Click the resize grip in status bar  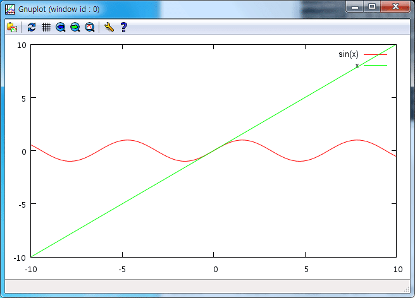pos(407,290)
